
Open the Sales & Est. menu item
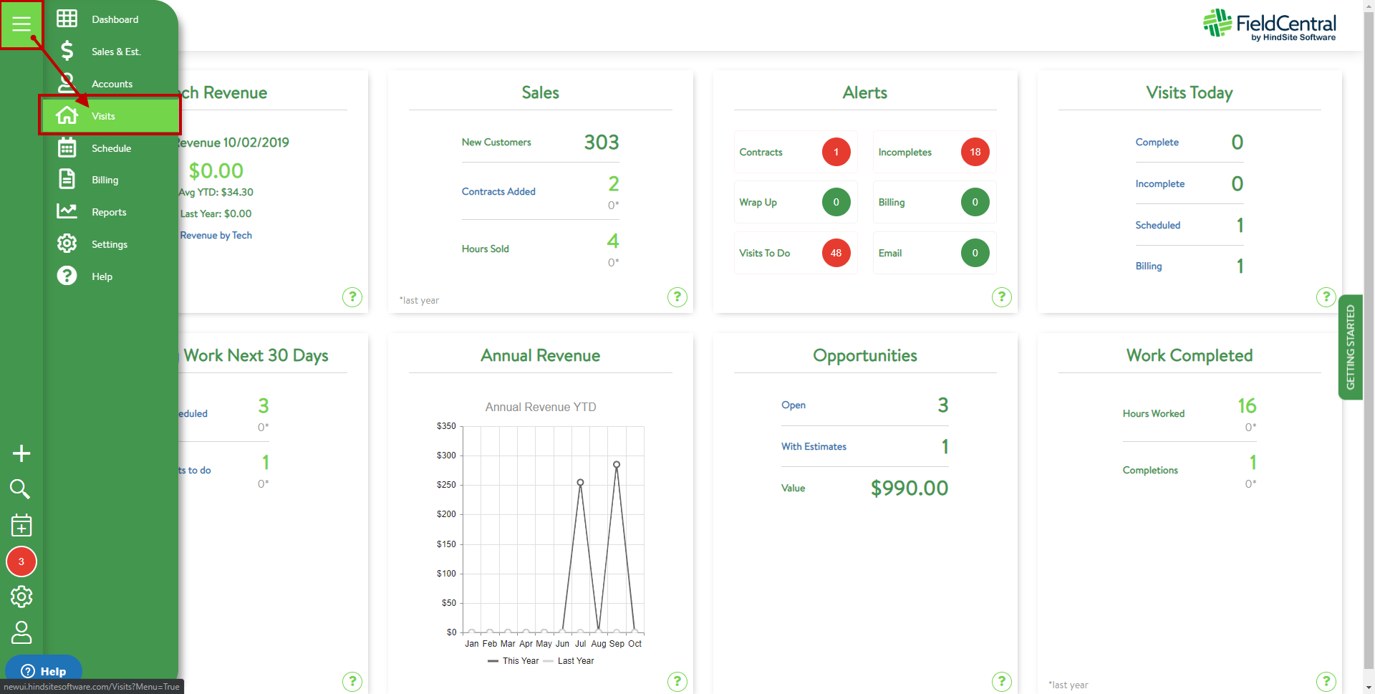click(x=116, y=52)
